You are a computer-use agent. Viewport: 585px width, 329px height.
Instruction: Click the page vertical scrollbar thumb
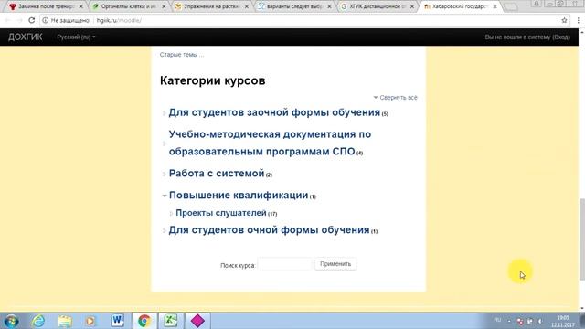tap(581, 239)
